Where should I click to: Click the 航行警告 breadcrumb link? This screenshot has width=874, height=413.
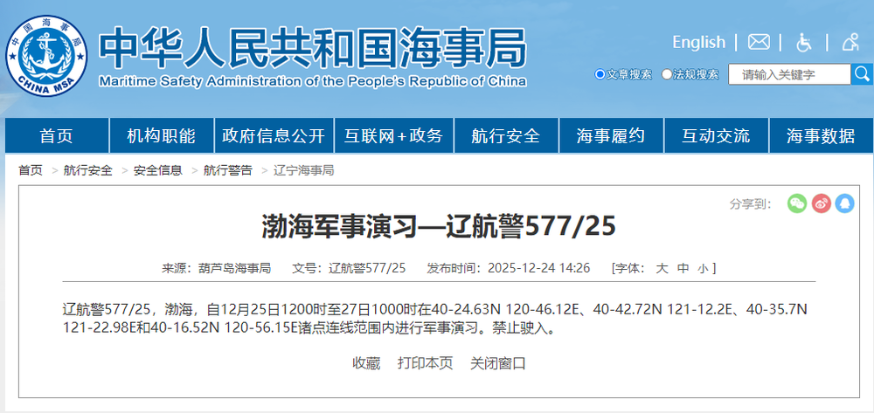pyautogui.click(x=227, y=170)
